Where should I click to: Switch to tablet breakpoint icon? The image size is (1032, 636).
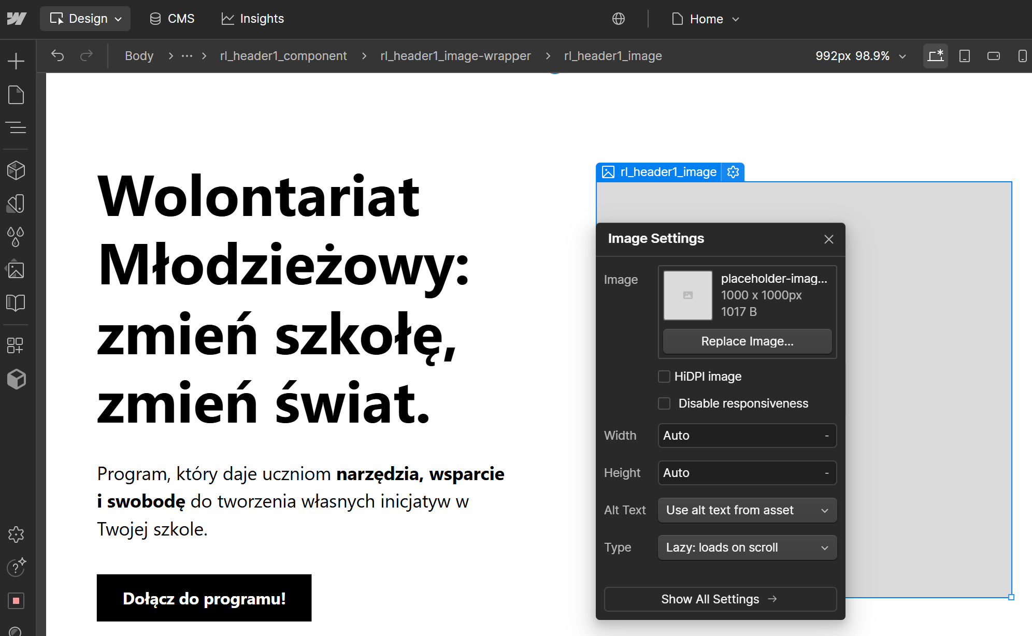(x=964, y=56)
